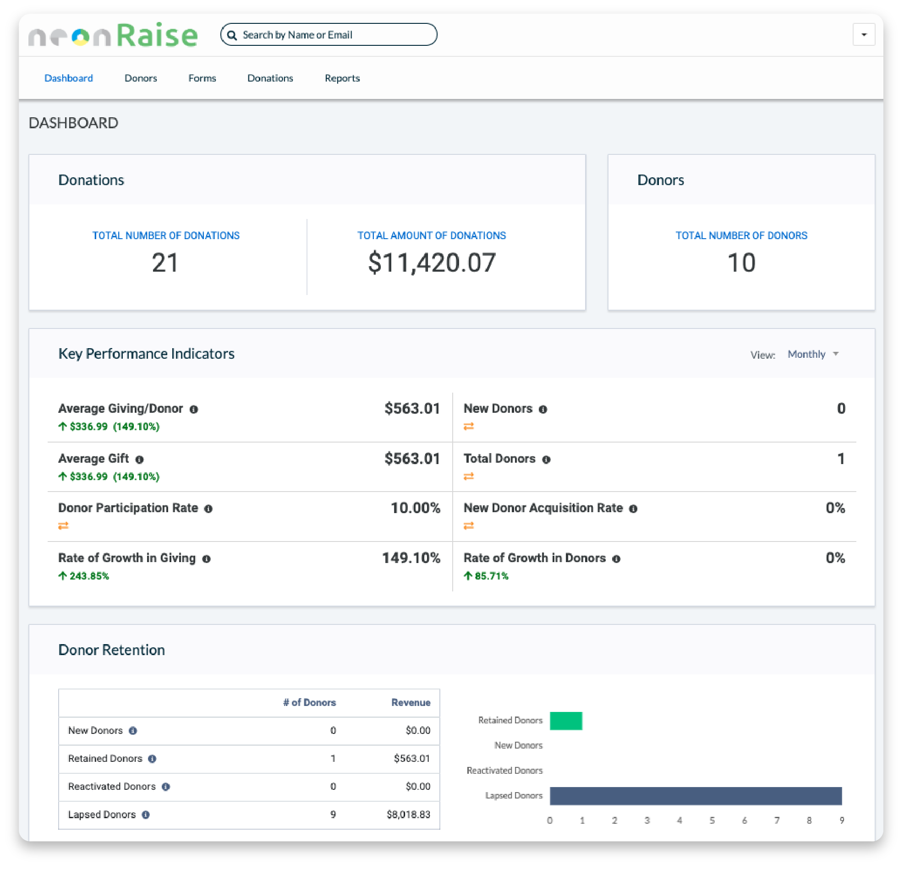This screenshot has height=886, width=904.
Task: Switch to the Forms tab
Action: [202, 78]
